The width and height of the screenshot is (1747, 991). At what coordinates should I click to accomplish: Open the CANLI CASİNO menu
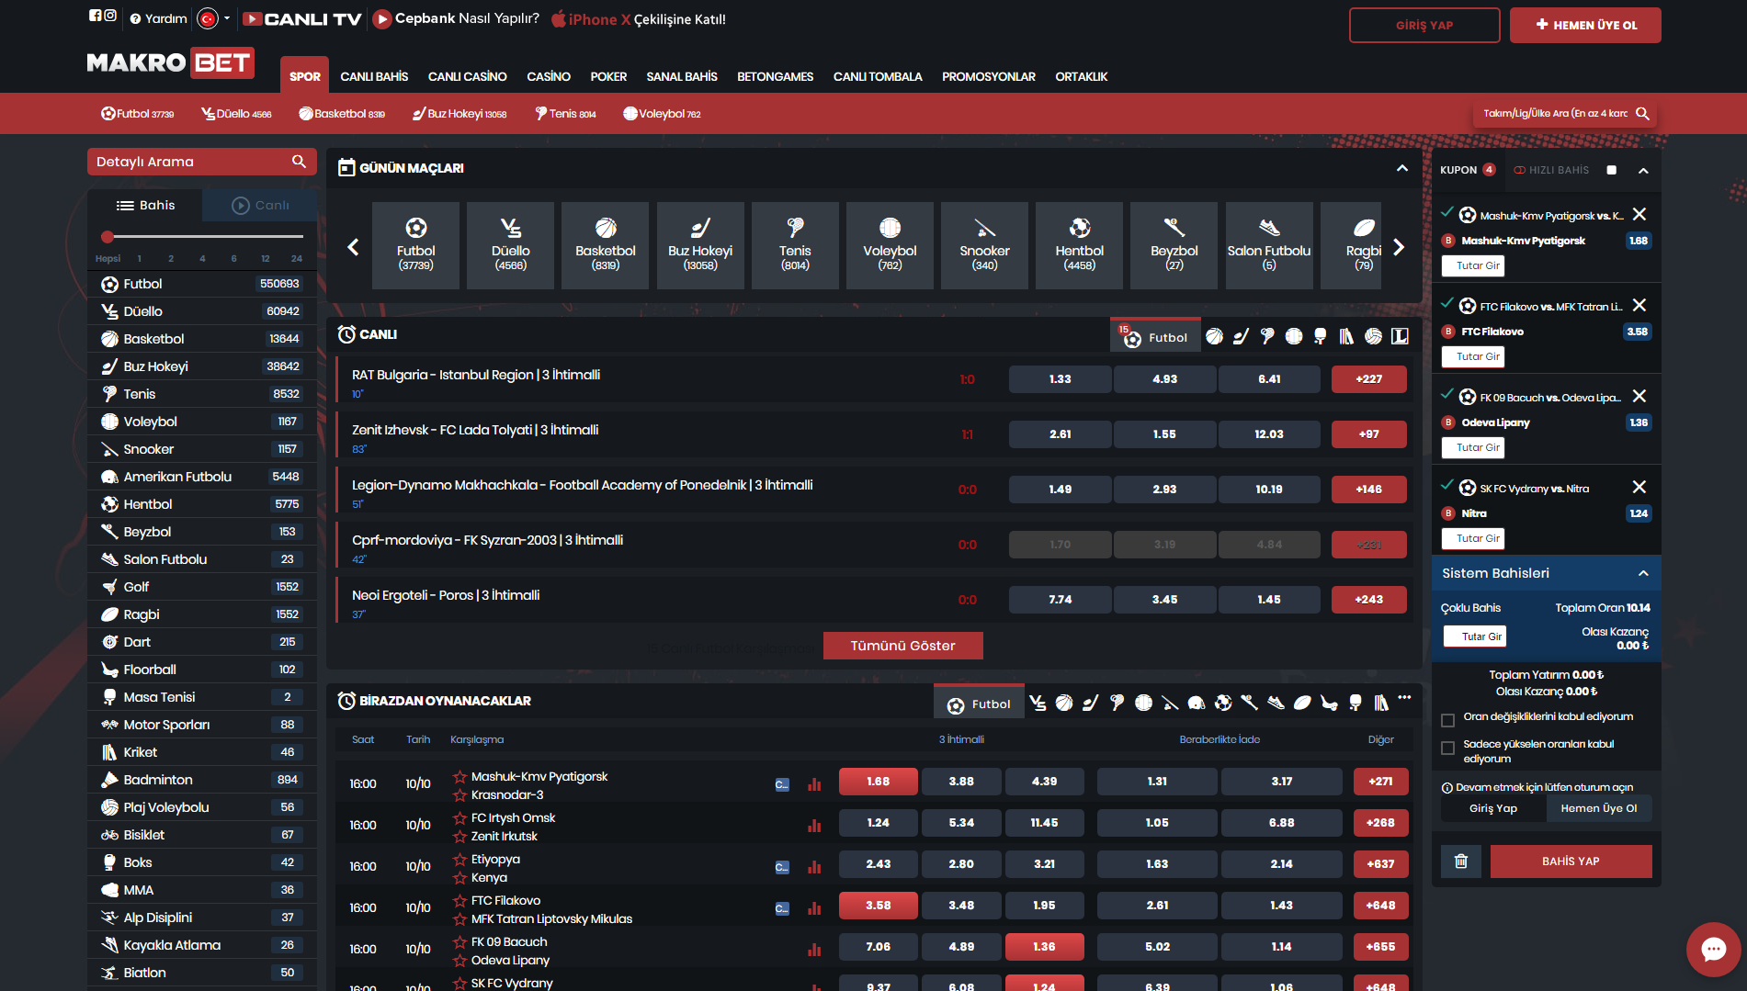[x=467, y=76]
